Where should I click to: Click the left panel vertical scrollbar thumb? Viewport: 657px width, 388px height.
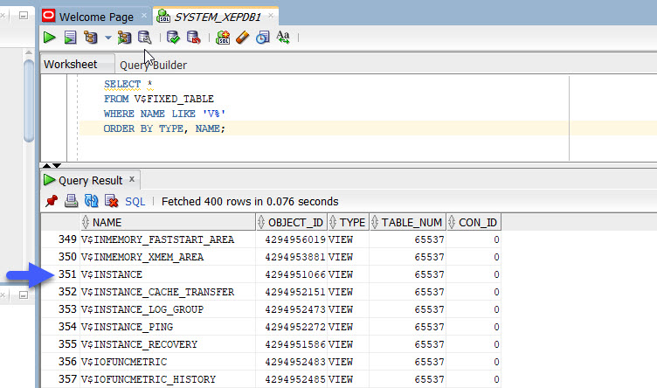tap(29, 101)
